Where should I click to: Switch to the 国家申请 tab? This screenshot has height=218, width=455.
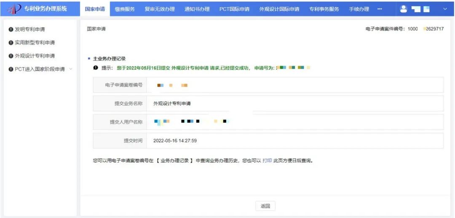click(x=95, y=9)
